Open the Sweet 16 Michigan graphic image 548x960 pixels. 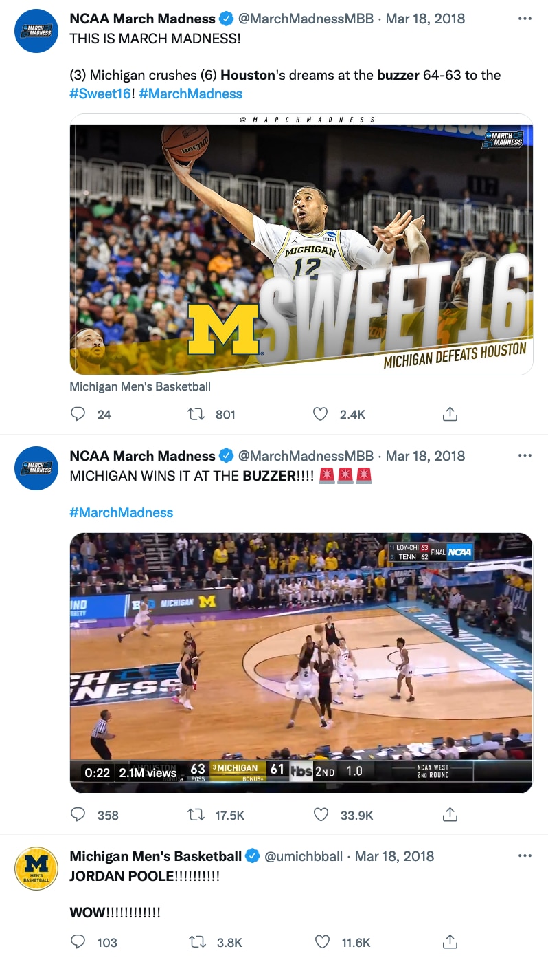click(301, 244)
